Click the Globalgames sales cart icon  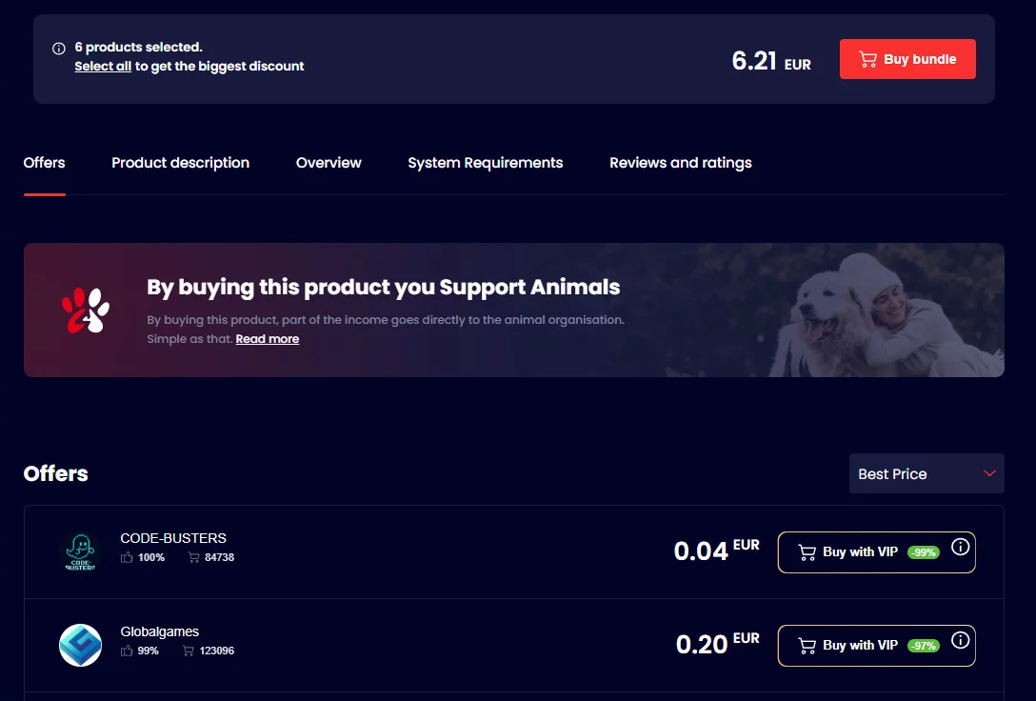[x=189, y=651]
